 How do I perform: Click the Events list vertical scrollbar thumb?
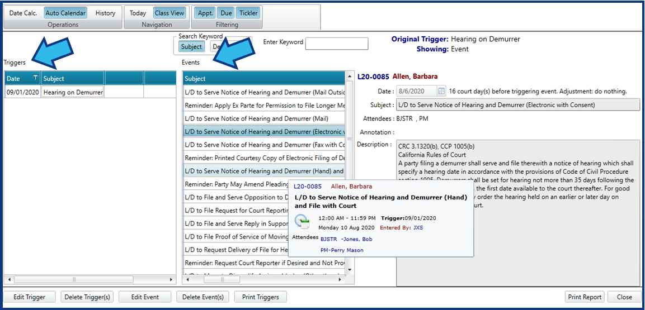350,139
